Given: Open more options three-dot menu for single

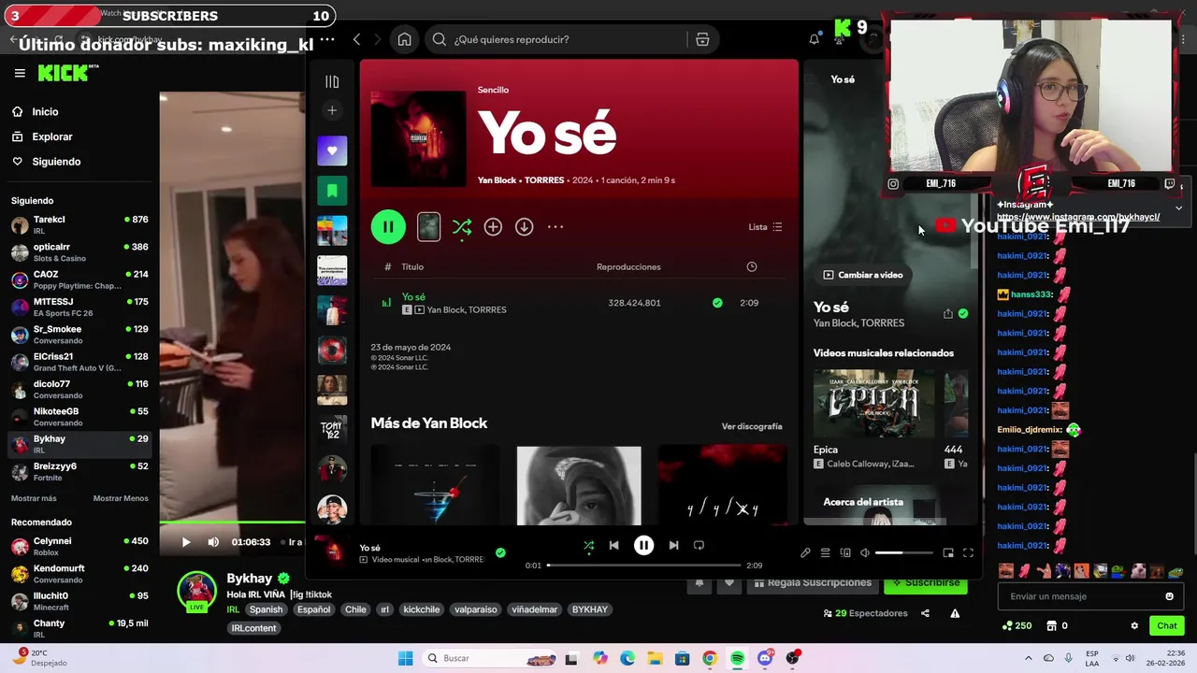Looking at the screenshot, I should point(555,226).
